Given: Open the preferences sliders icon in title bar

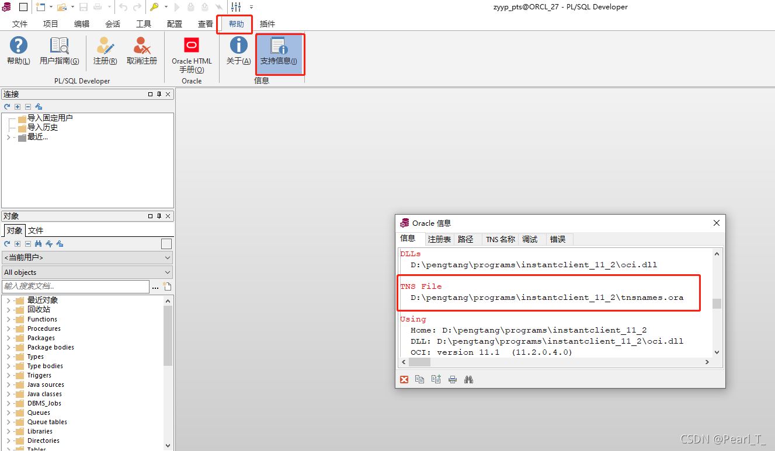Looking at the screenshot, I should click(x=236, y=7).
